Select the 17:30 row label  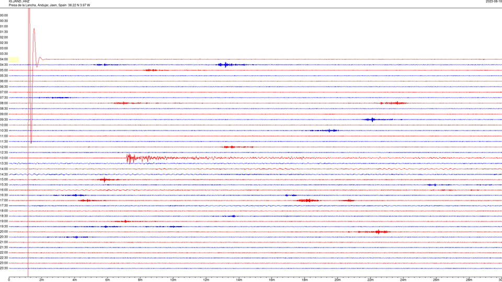[x=4, y=206]
